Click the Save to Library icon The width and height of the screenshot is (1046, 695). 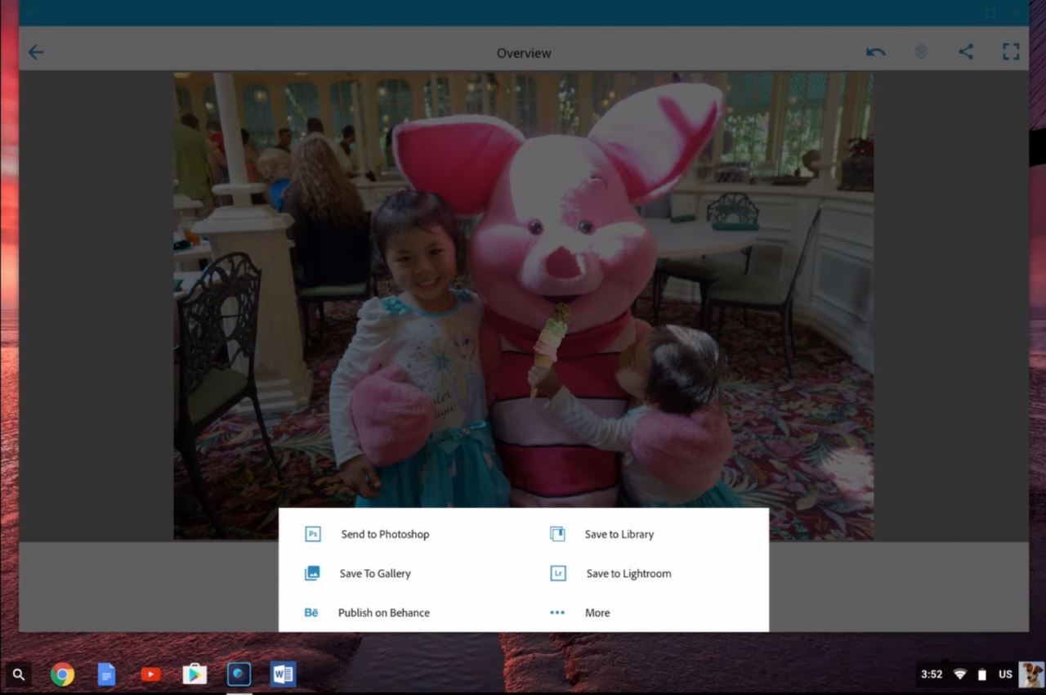pyautogui.click(x=557, y=534)
